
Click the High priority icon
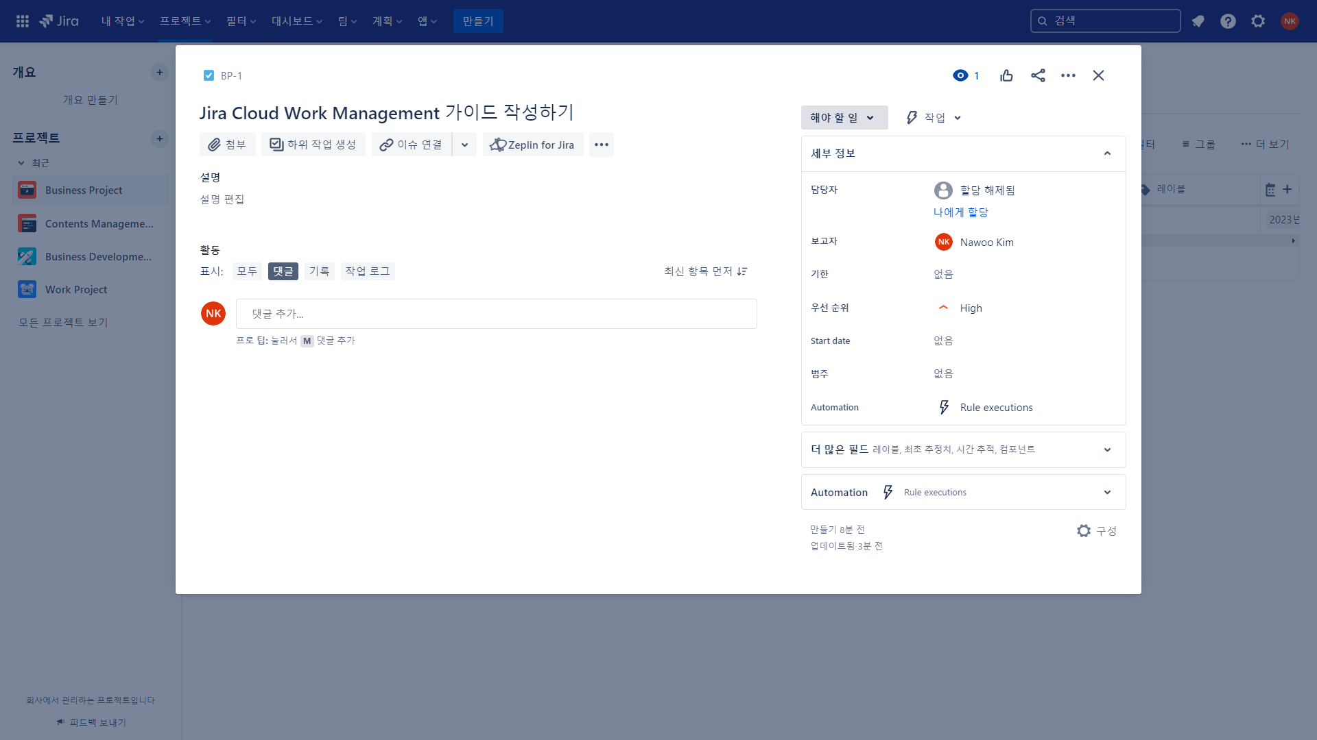pyautogui.click(x=943, y=308)
